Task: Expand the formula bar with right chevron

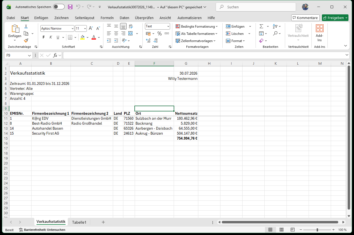Action: (x=347, y=55)
